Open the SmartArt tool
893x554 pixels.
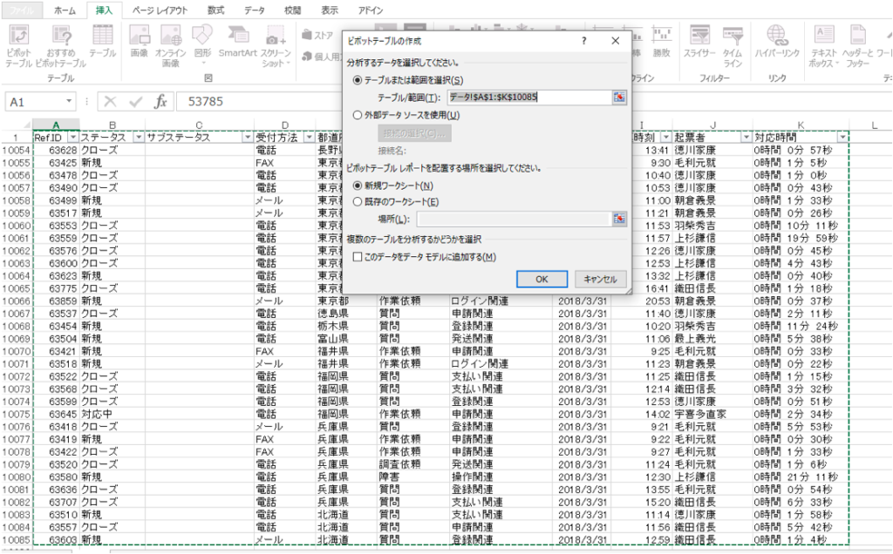point(237,44)
